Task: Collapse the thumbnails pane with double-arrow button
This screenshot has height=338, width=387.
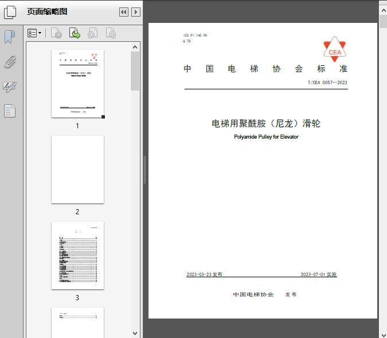Action: coord(124,12)
